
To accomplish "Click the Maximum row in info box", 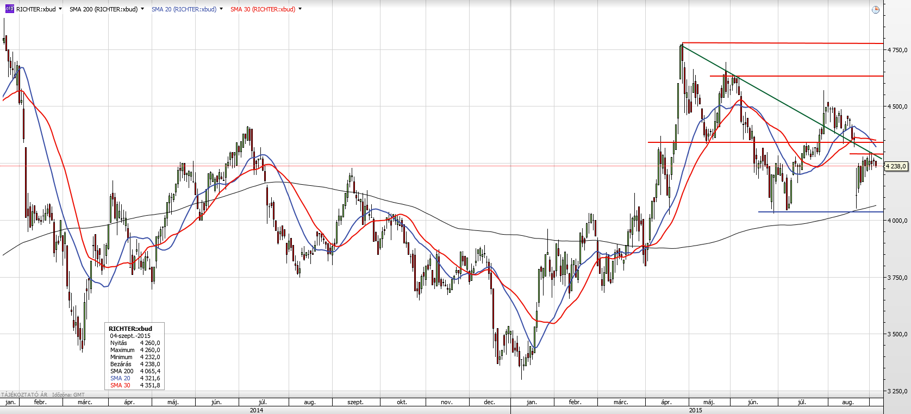I will (x=135, y=350).
